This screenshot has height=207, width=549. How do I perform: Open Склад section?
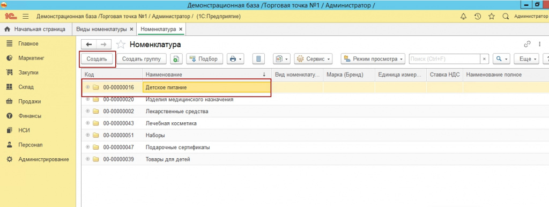[x=26, y=87]
